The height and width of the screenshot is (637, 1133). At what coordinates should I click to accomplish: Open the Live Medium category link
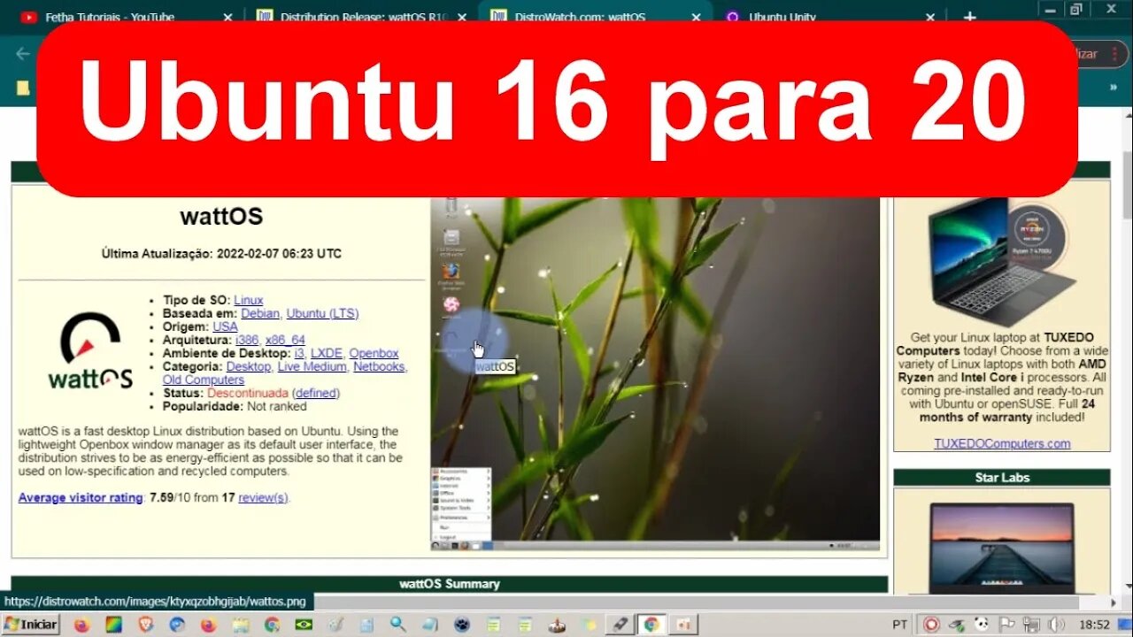(312, 366)
